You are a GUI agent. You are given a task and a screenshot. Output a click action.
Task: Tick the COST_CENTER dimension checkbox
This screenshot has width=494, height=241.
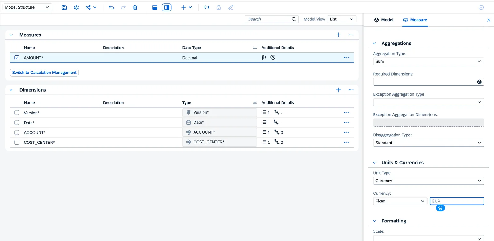[17, 142]
